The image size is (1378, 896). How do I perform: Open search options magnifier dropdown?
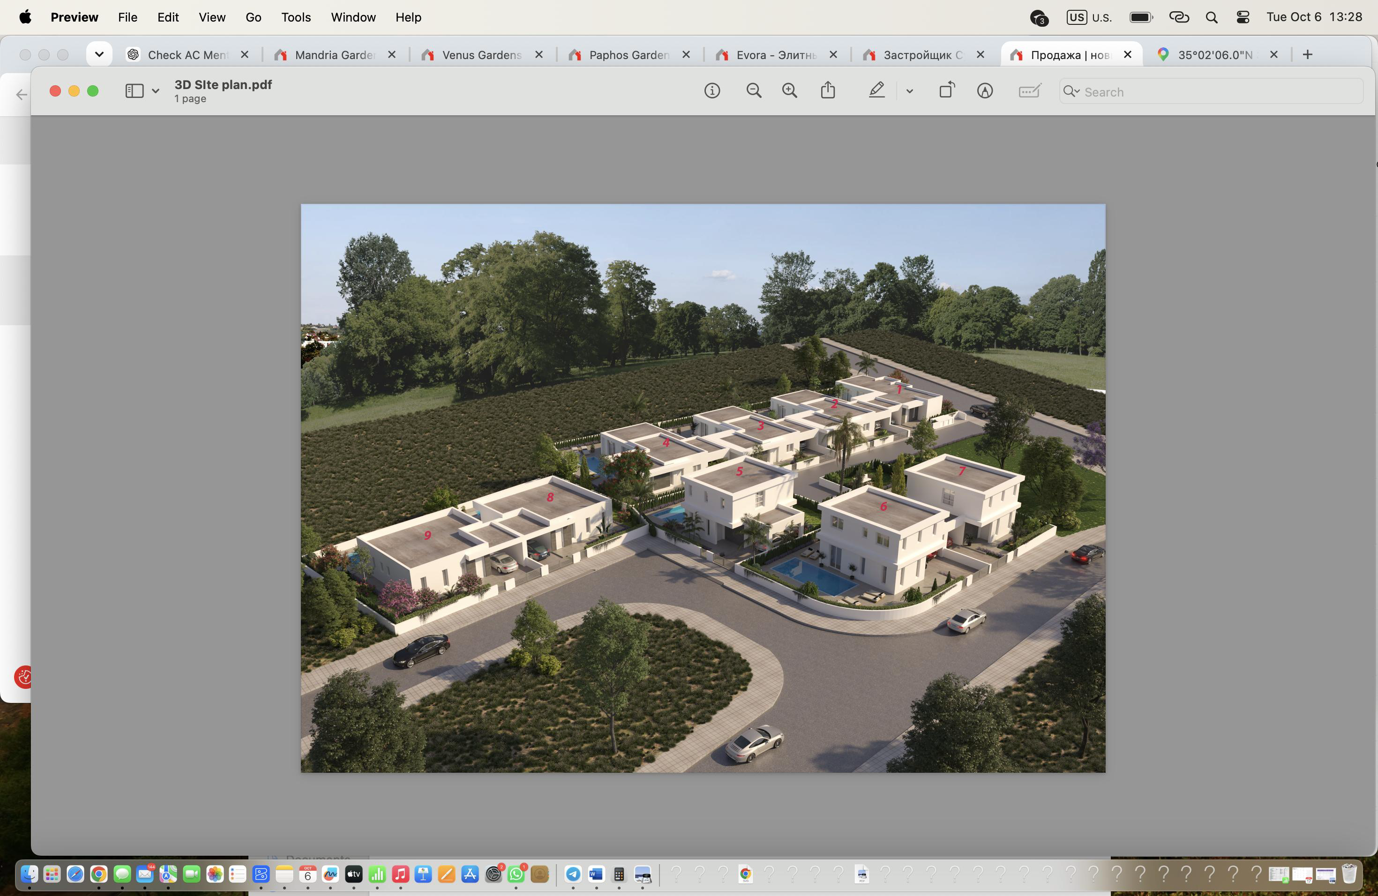[1071, 91]
